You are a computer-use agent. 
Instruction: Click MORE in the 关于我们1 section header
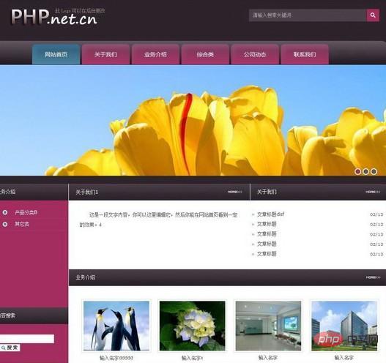[x=234, y=192]
